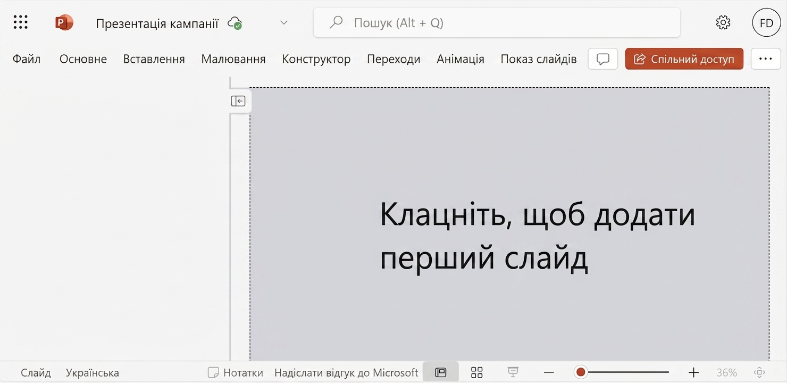Open settings gear icon

[723, 22]
